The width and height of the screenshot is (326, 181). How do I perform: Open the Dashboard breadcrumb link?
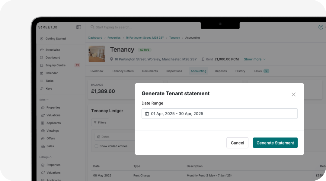point(95,37)
